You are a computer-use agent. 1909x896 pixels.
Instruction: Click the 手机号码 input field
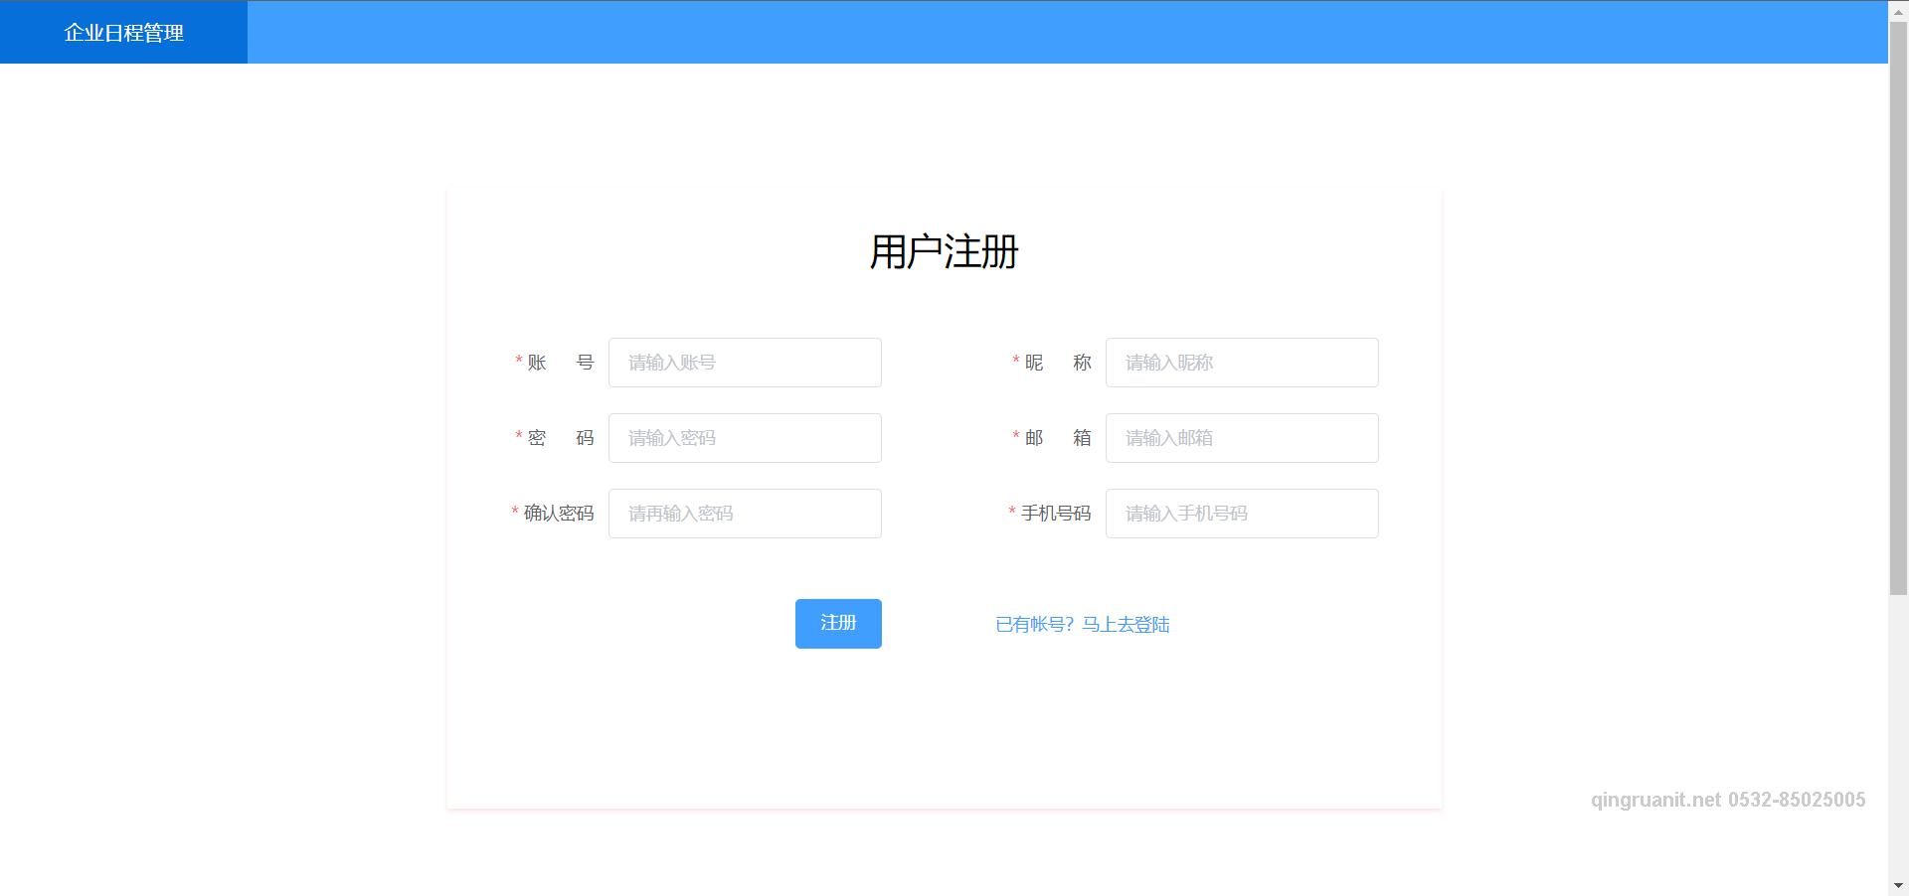(1241, 513)
